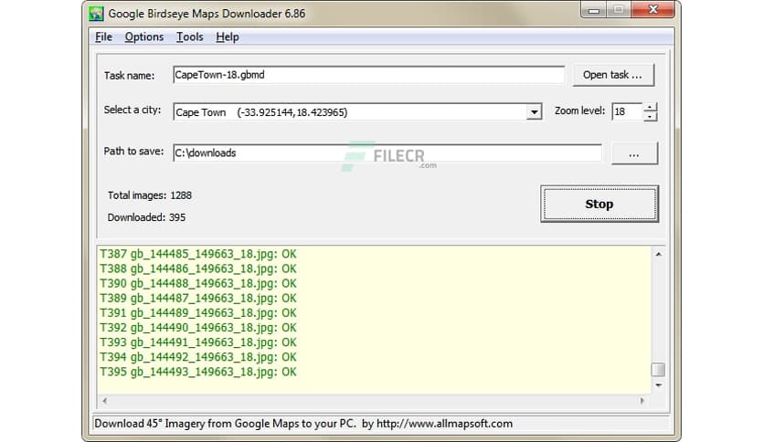This screenshot has width=764, height=442.
Task: Minimize the Birdseye Maps Downloader window
Action: (593, 10)
